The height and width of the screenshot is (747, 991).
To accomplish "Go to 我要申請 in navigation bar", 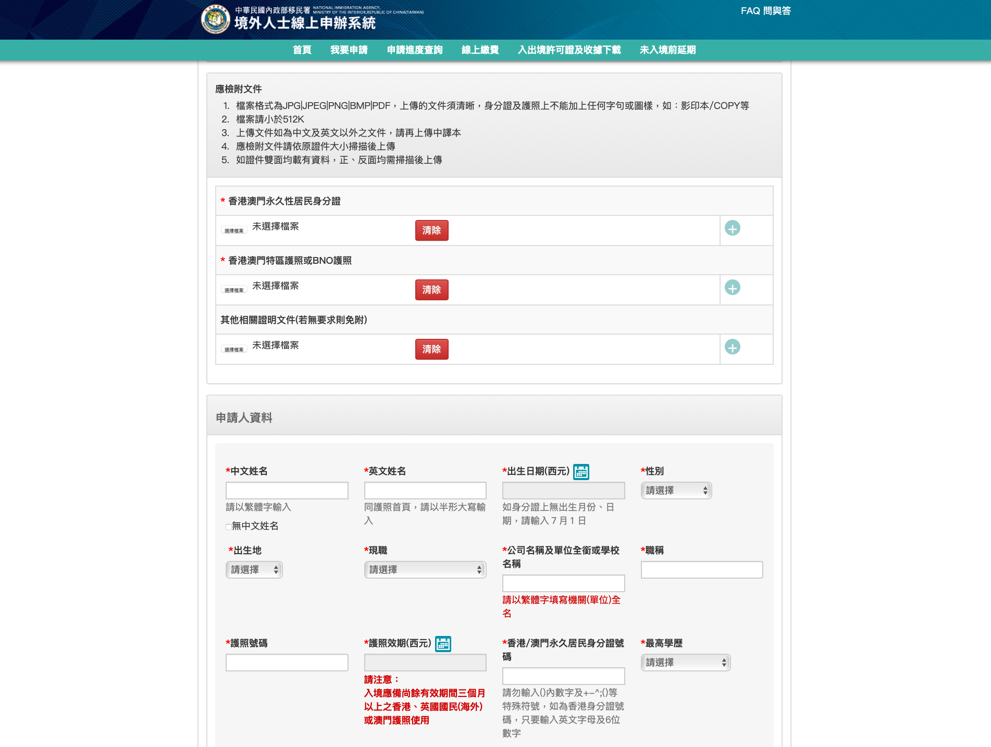I will pyautogui.click(x=349, y=50).
